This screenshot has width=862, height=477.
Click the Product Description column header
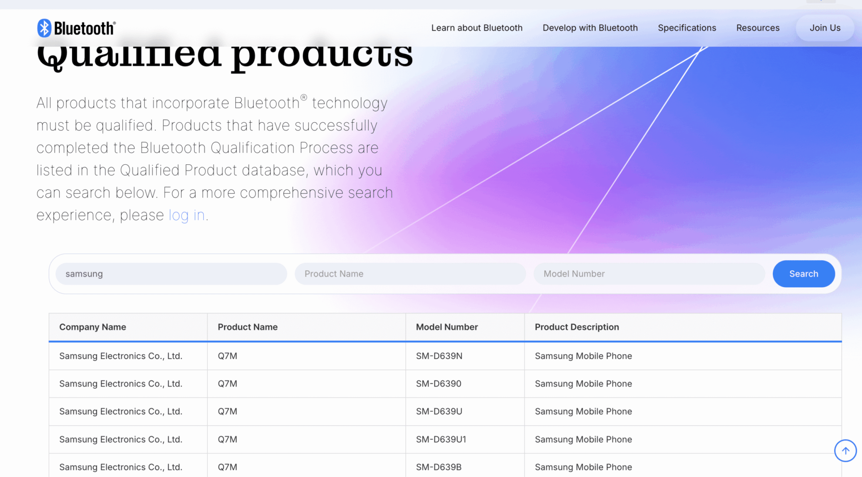pos(577,327)
